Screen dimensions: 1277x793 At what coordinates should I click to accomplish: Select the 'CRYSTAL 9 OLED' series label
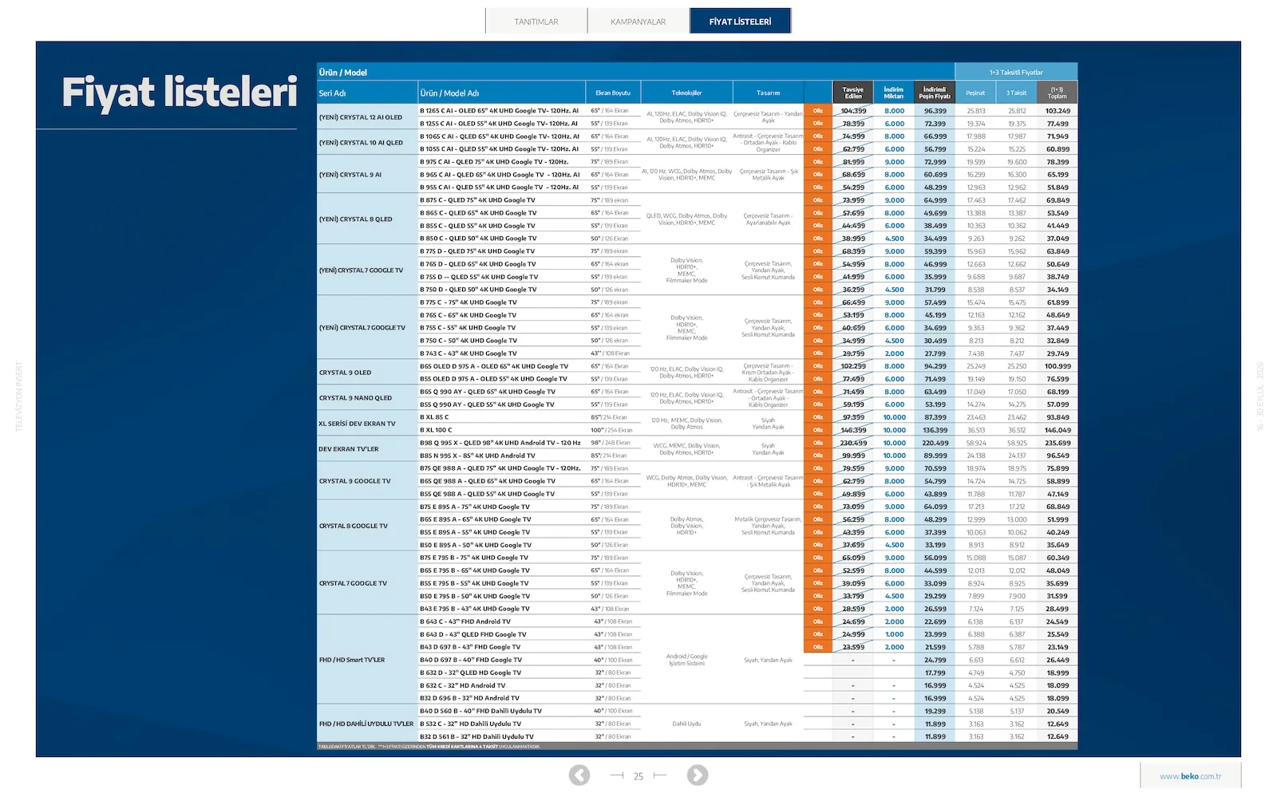(345, 373)
